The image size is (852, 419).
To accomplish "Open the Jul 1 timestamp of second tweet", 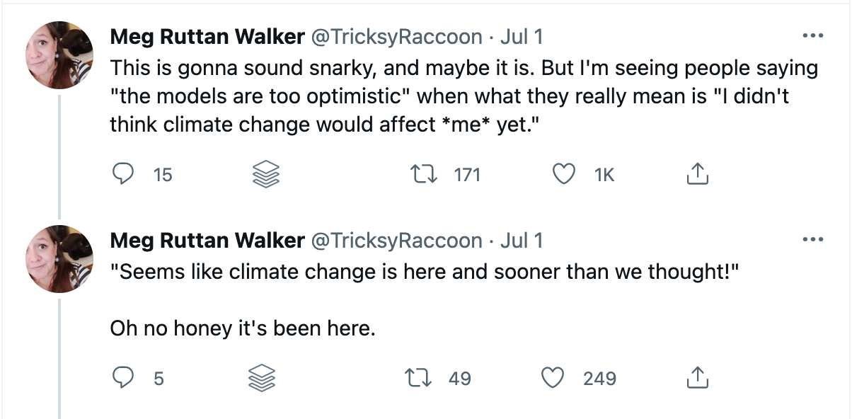I will click(x=522, y=241).
